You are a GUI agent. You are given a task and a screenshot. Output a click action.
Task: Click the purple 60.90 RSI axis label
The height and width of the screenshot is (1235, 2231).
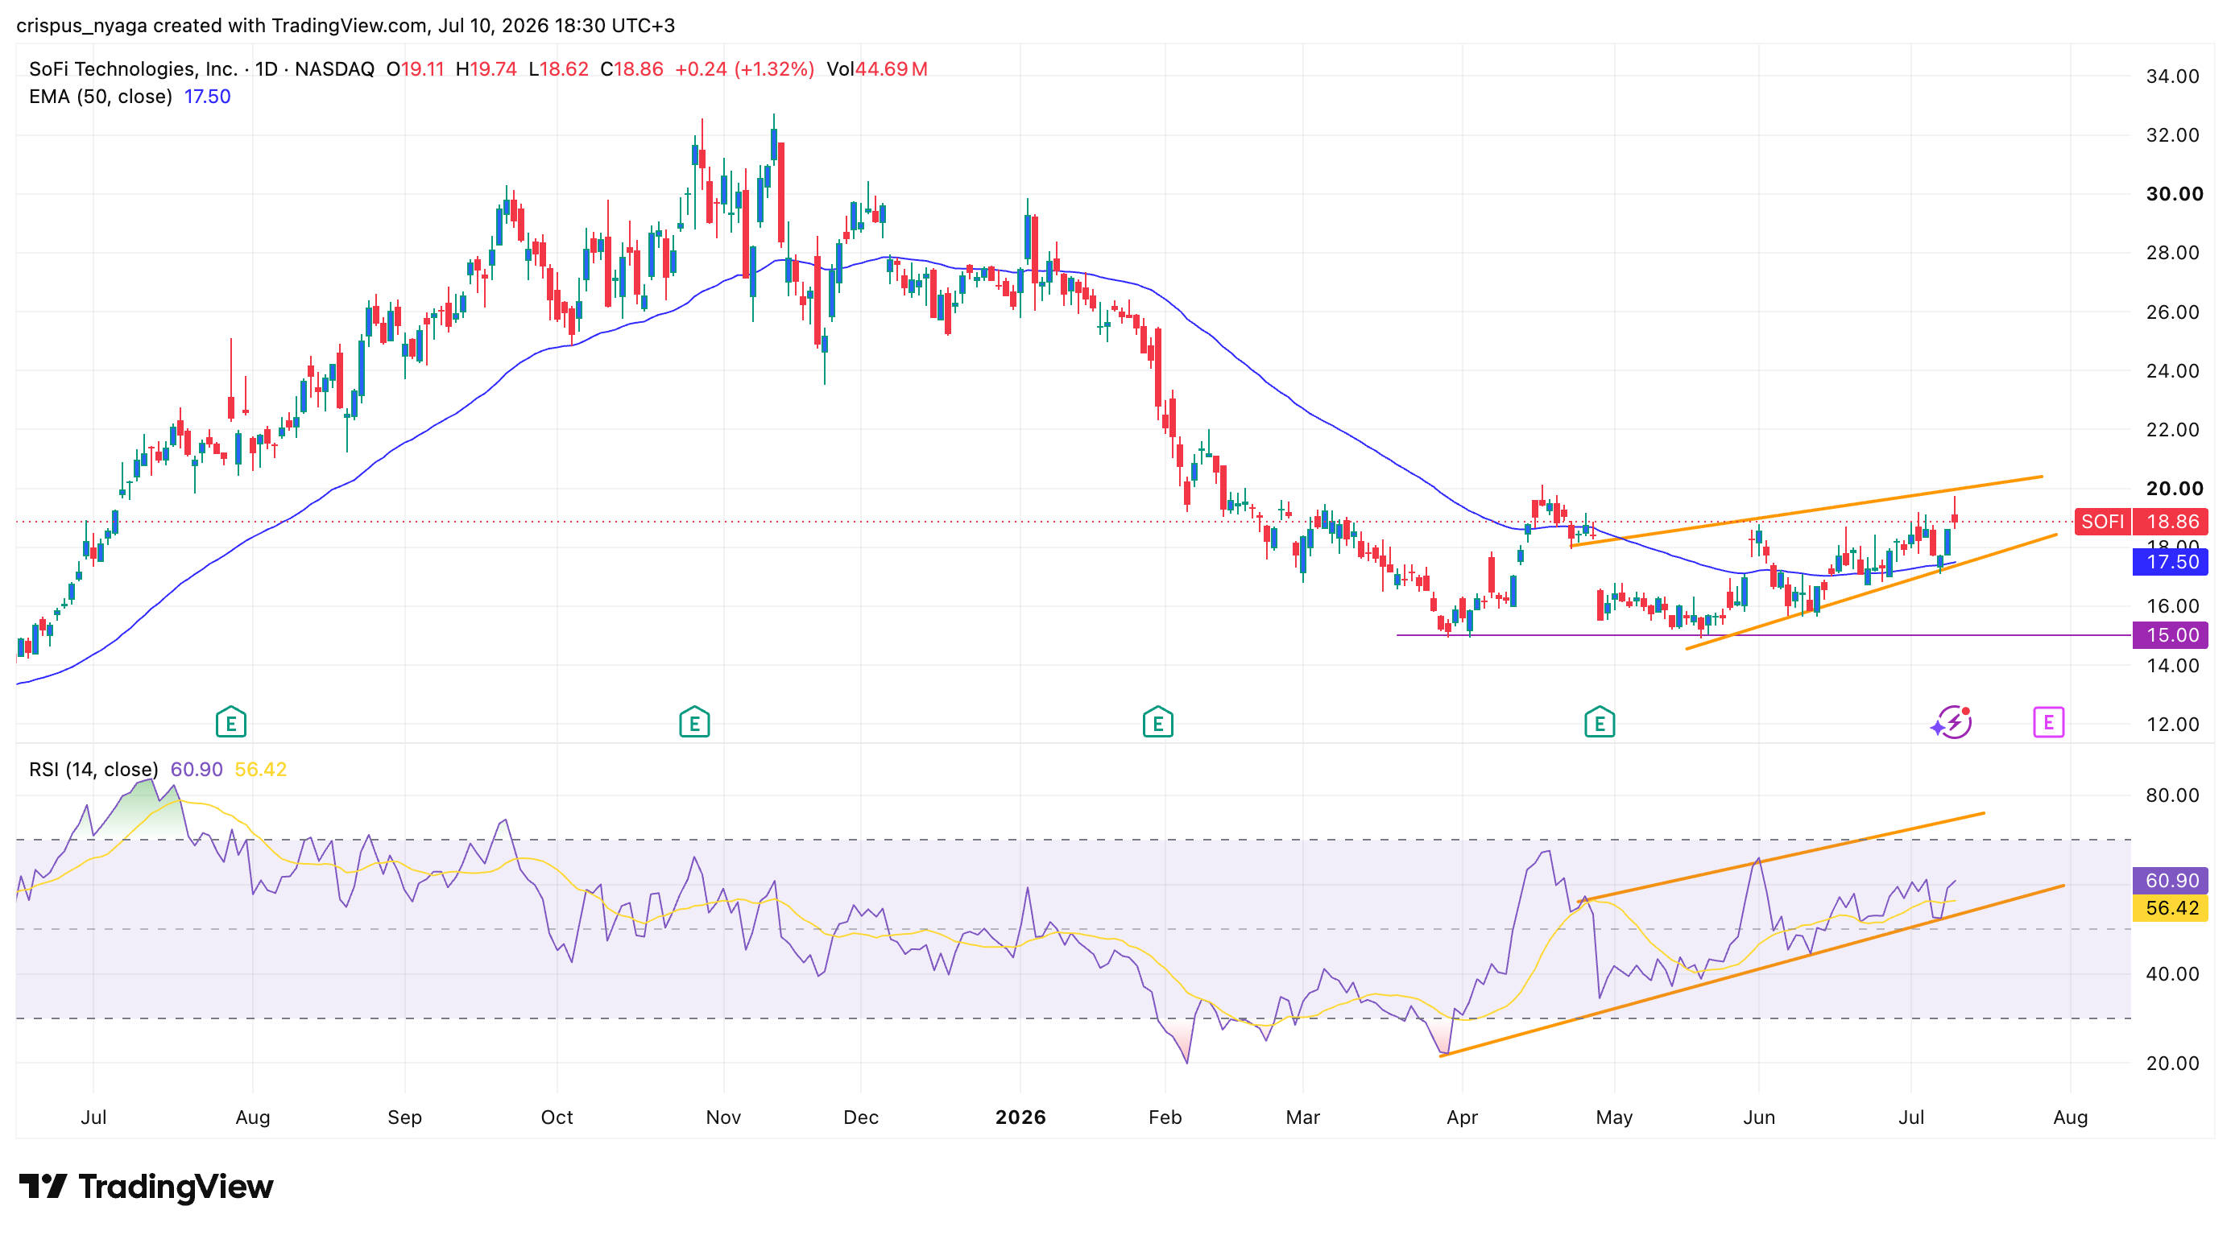click(x=2171, y=880)
